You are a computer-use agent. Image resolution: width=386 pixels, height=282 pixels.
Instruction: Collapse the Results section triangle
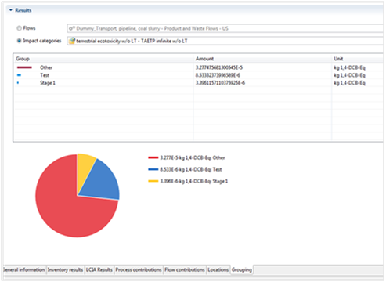11,10
